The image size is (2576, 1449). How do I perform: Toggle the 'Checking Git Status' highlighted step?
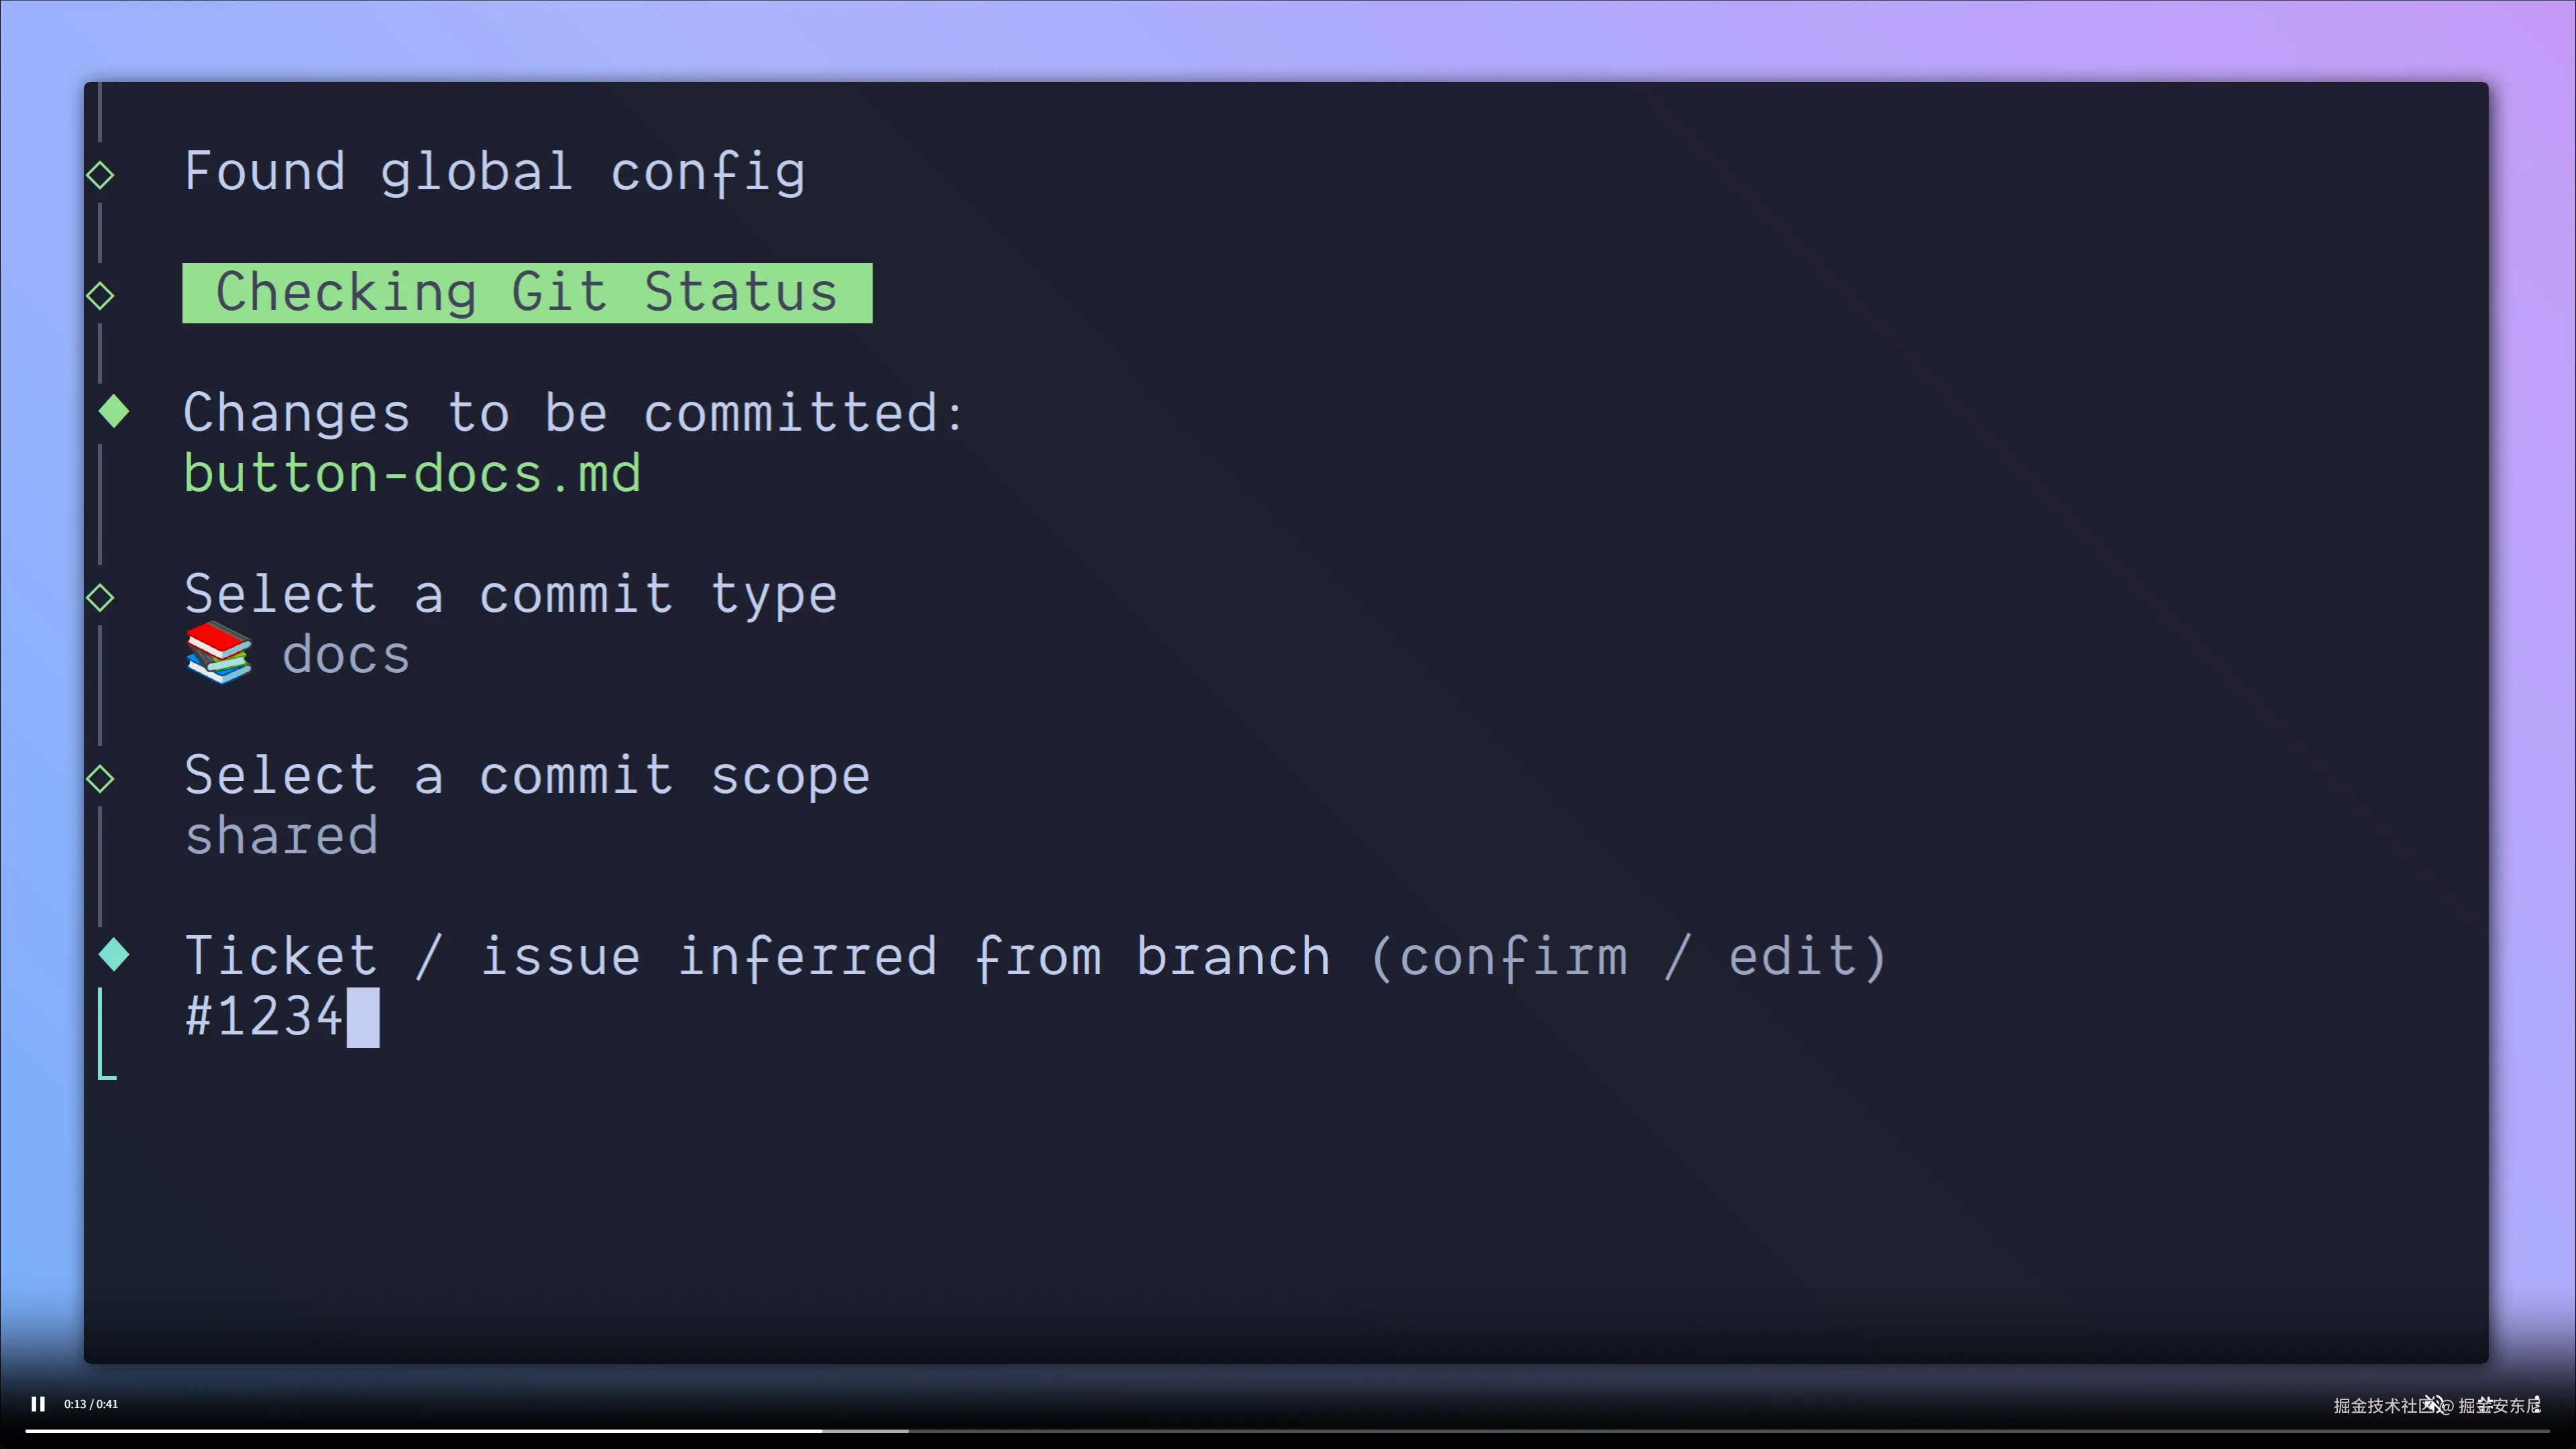(527, 293)
